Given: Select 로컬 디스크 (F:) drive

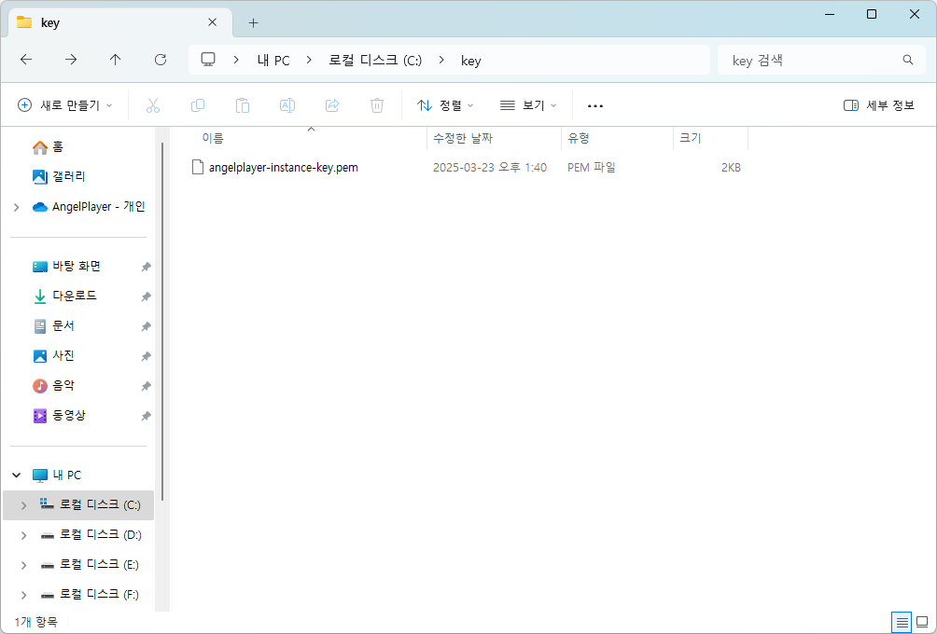Looking at the screenshot, I should coord(90,595).
